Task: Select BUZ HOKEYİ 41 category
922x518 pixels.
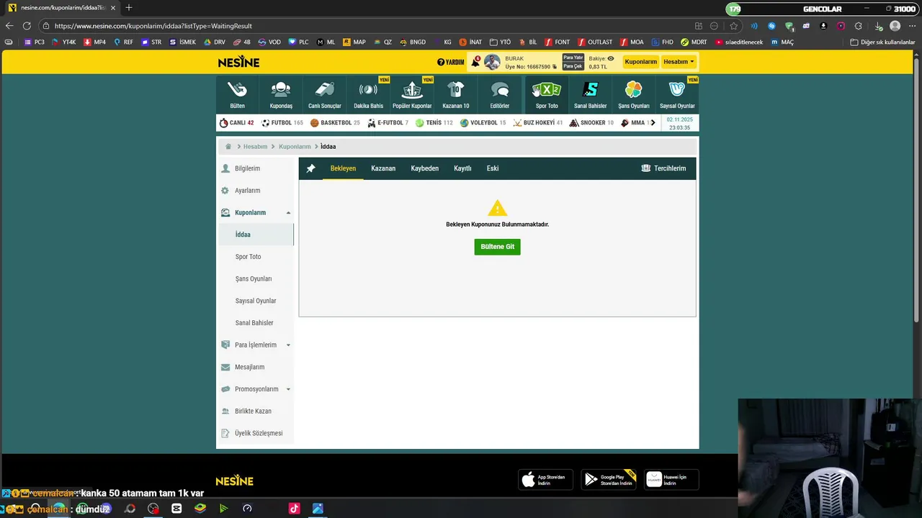Action: (538, 123)
